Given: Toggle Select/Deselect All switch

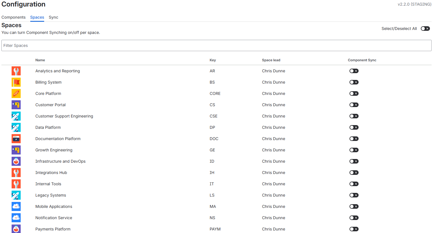Looking at the screenshot, I should [x=425, y=29].
